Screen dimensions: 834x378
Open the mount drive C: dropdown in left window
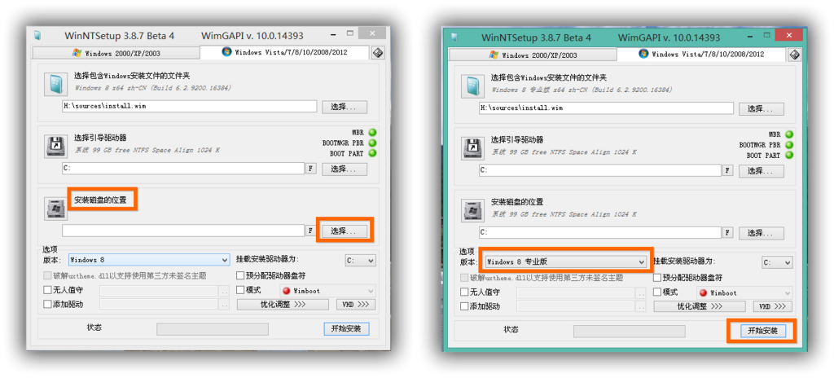tap(360, 261)
